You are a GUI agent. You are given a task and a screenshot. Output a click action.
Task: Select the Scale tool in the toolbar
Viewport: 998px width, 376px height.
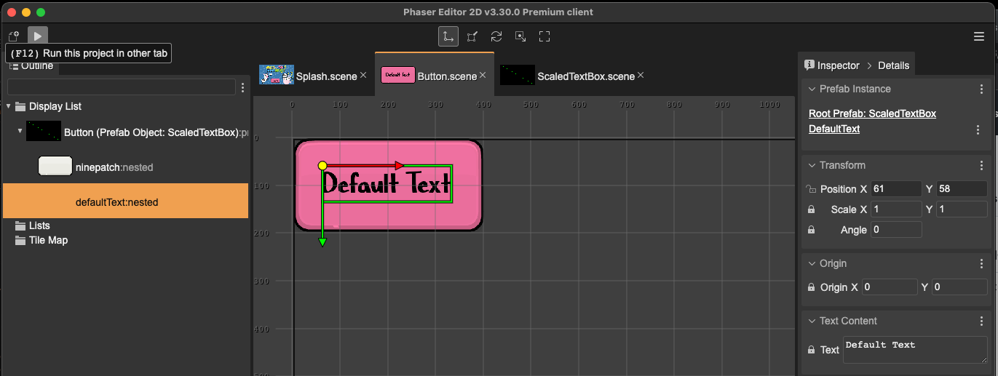[x=472, y=36]
